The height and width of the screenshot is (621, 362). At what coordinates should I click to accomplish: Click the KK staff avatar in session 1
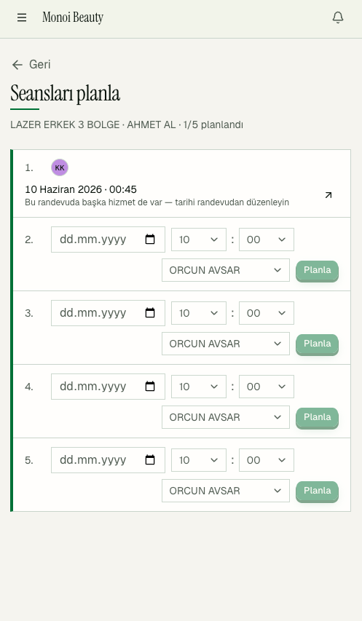(60, 167)
